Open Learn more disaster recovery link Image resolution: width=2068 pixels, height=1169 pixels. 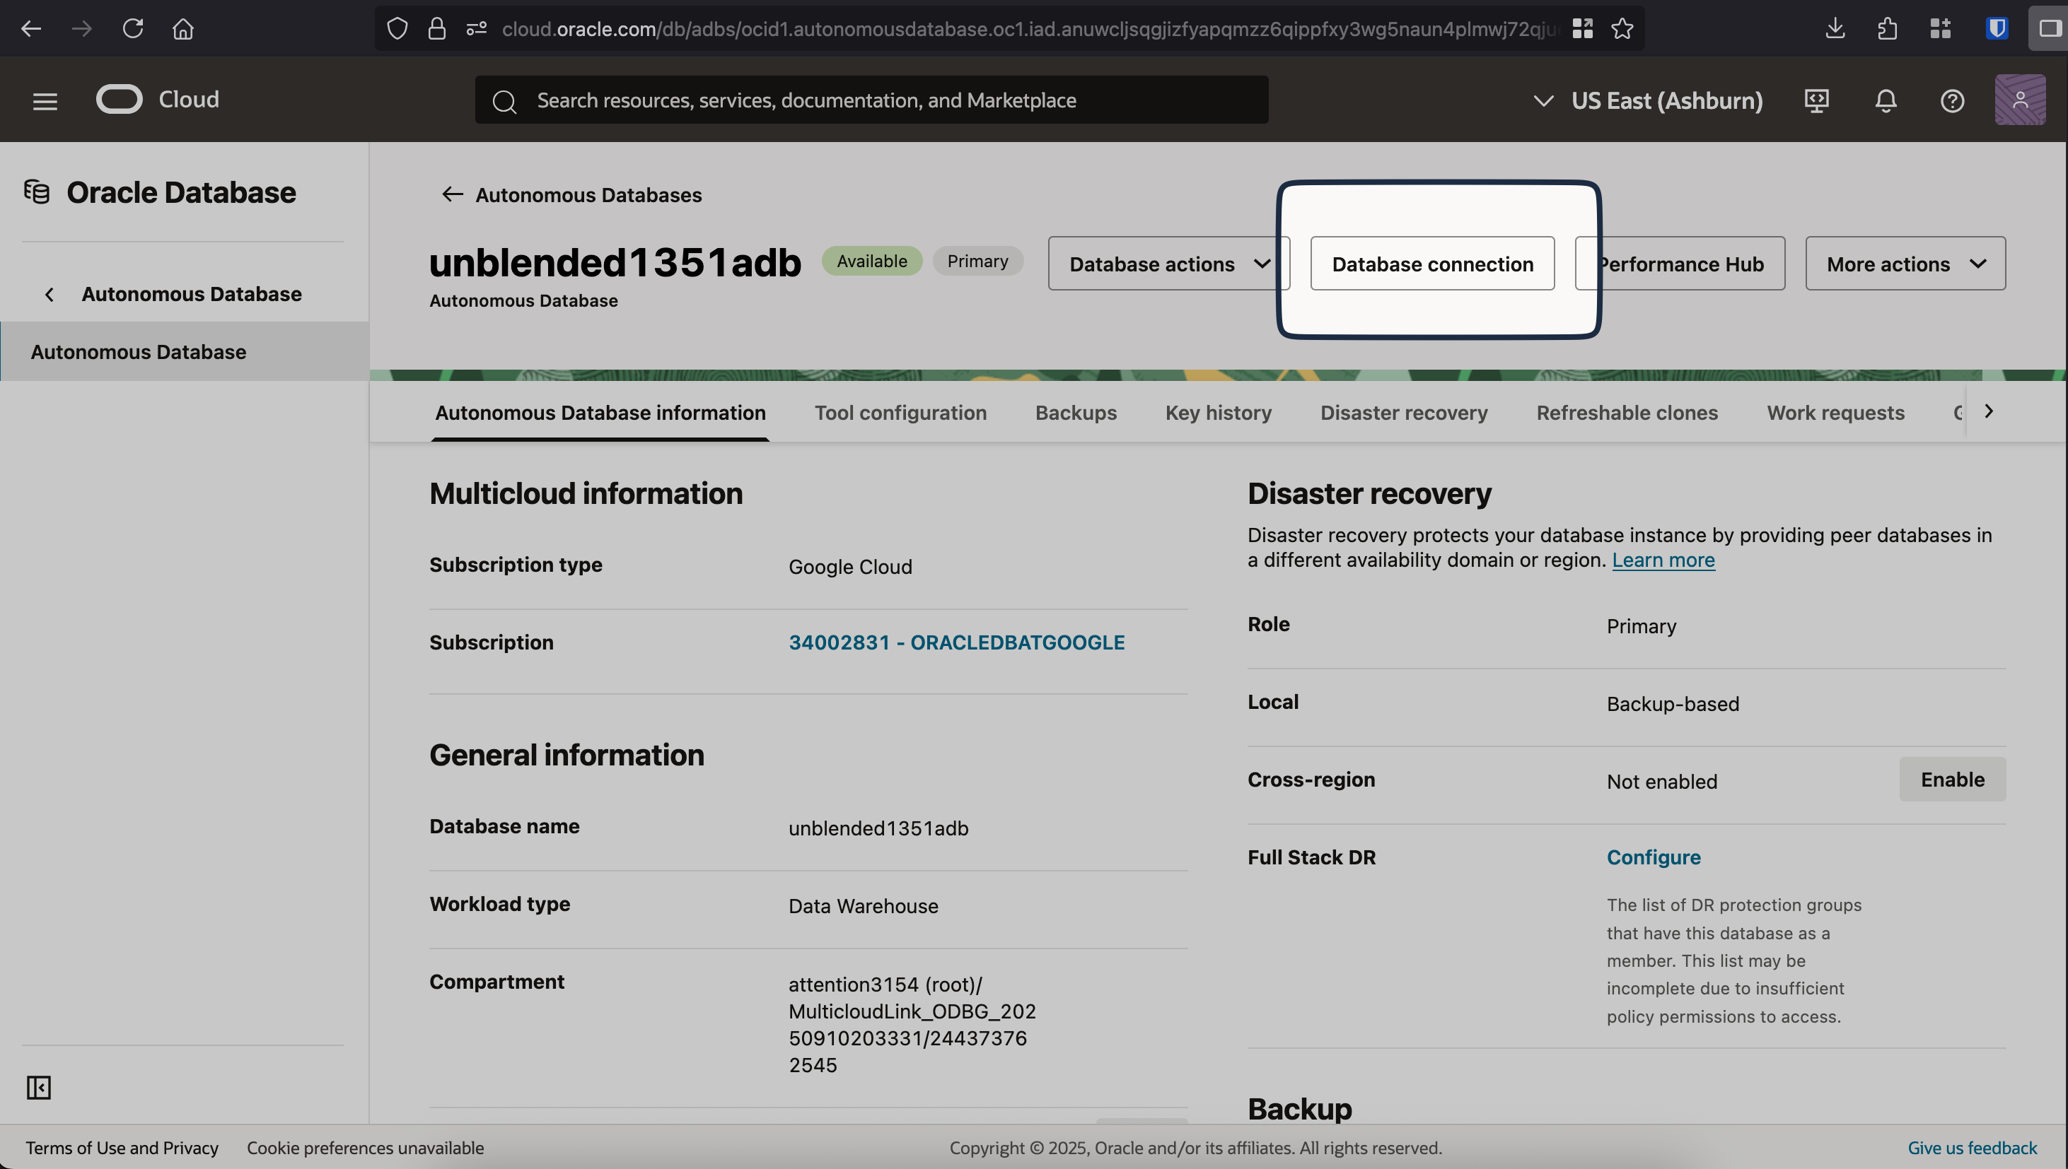pos(1663,560)
